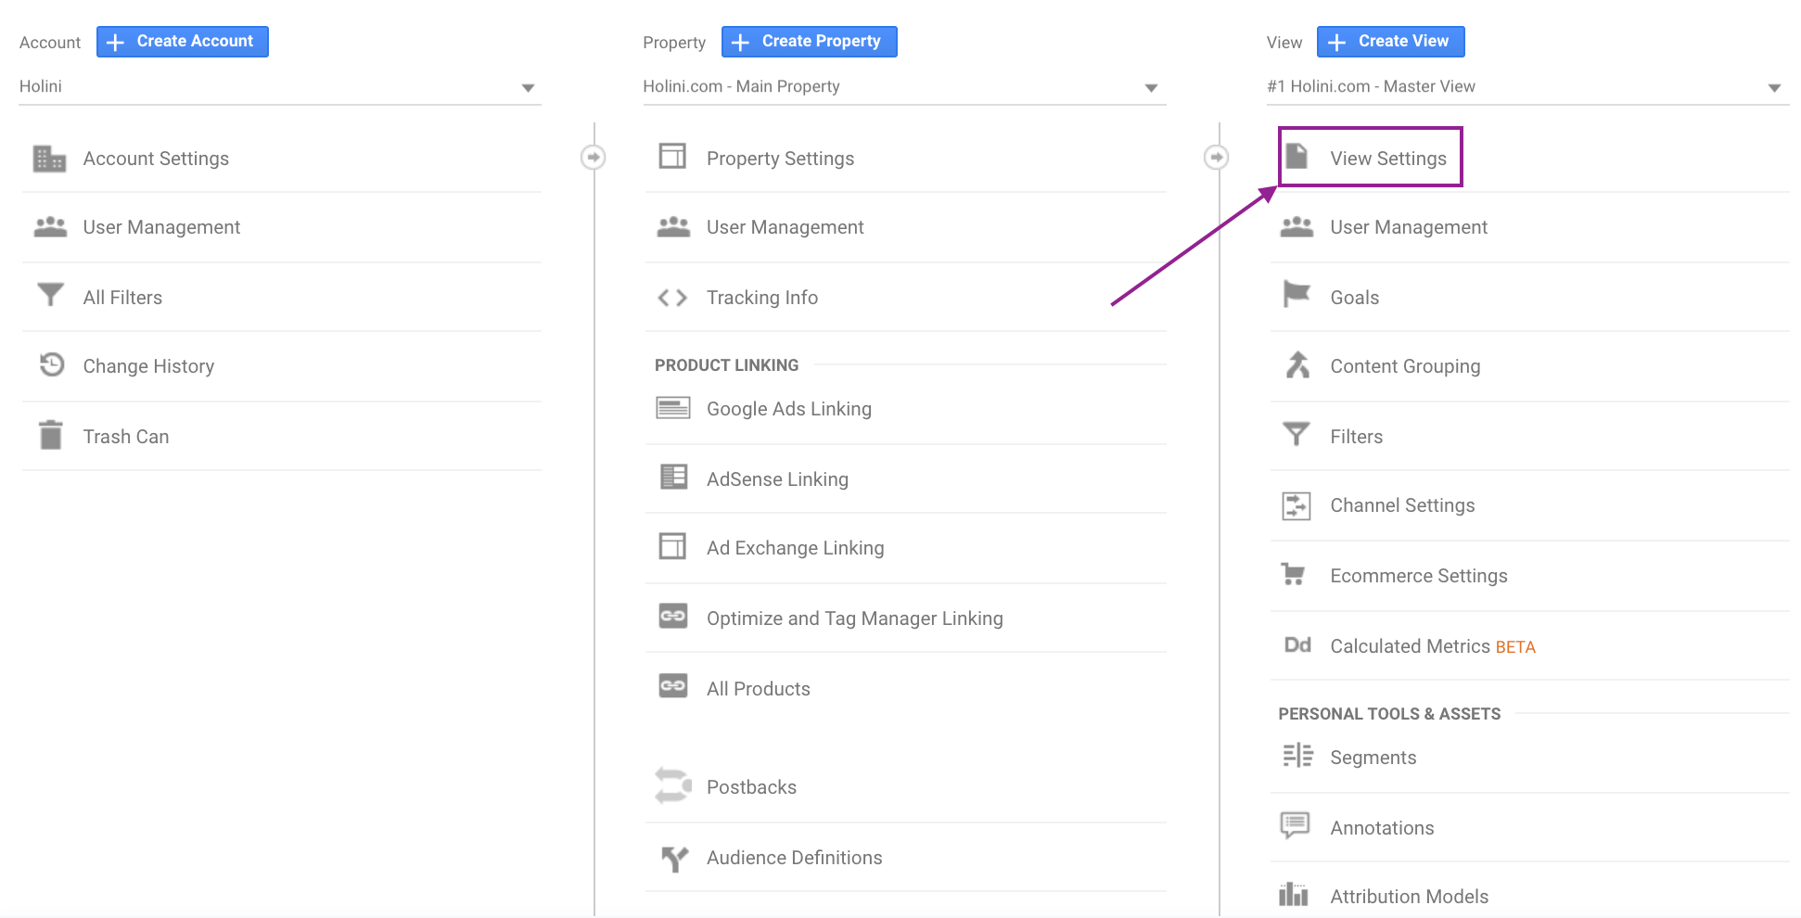The width and height of the screenshot is (1801, 918).
Task: Open the Holini.com - Main Property dropdown
Action: (x=904, y=87)
